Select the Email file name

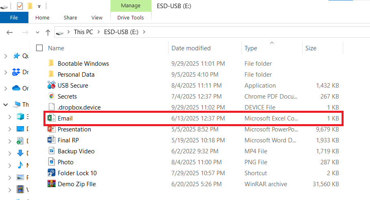click(x=65, y=118)
